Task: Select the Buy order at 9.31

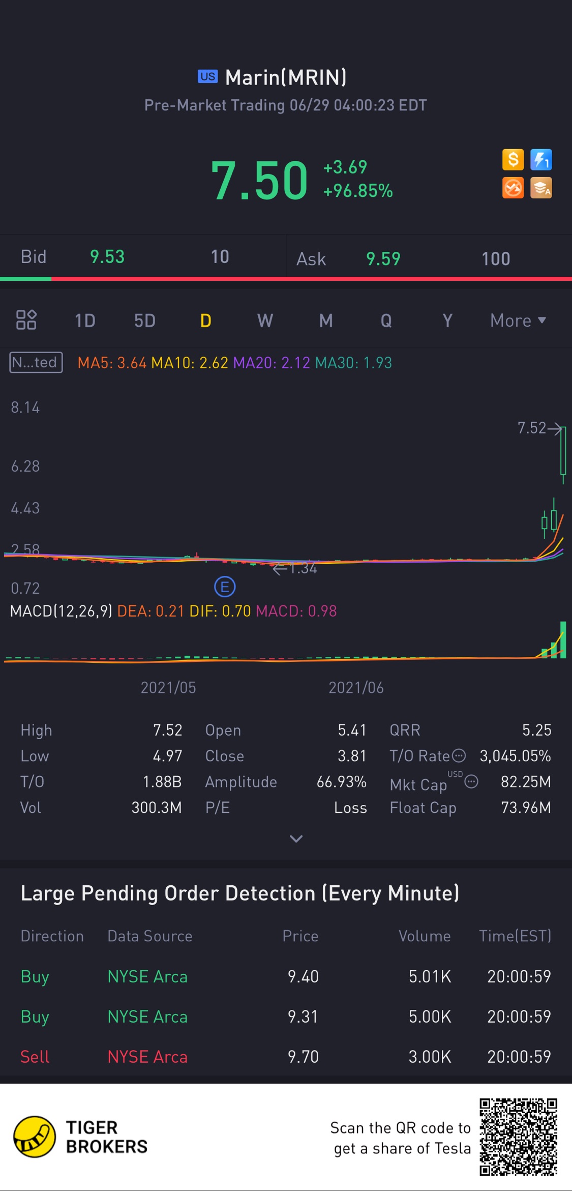Action: click(286, 1016)
